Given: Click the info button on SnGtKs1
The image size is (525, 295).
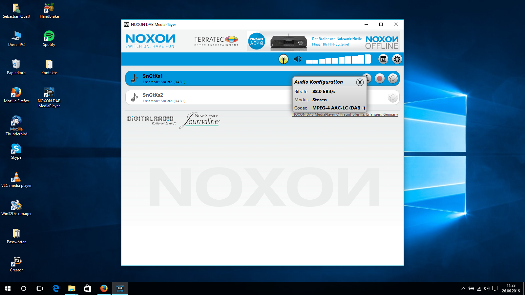Looking at the screenshot, I should (368, 76).
